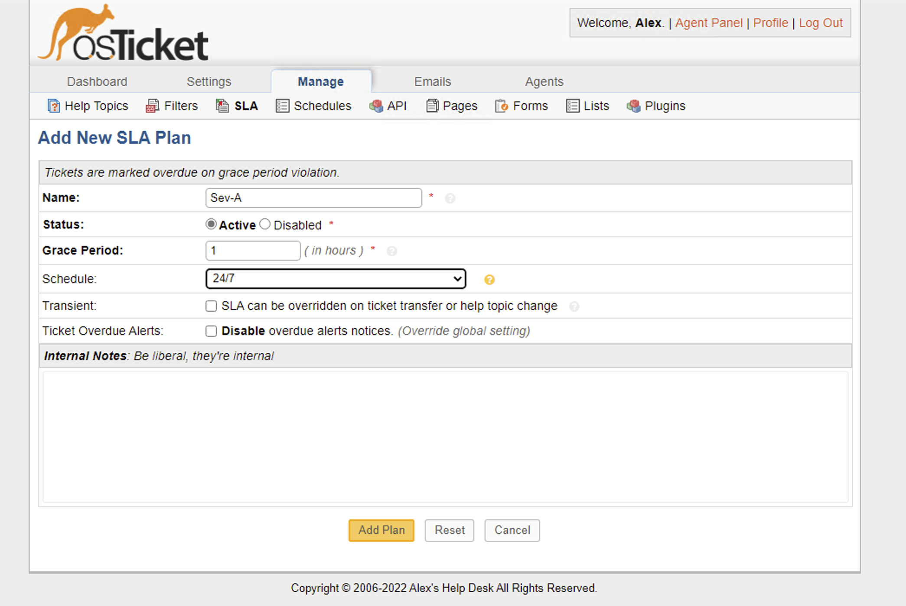Check Disable overdue alerts notices
The width and height of the screenshot is (906, 606).
point(211,331)
